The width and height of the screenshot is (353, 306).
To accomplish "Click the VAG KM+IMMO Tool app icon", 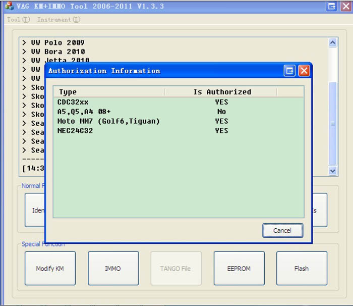I will click(9, 6).
